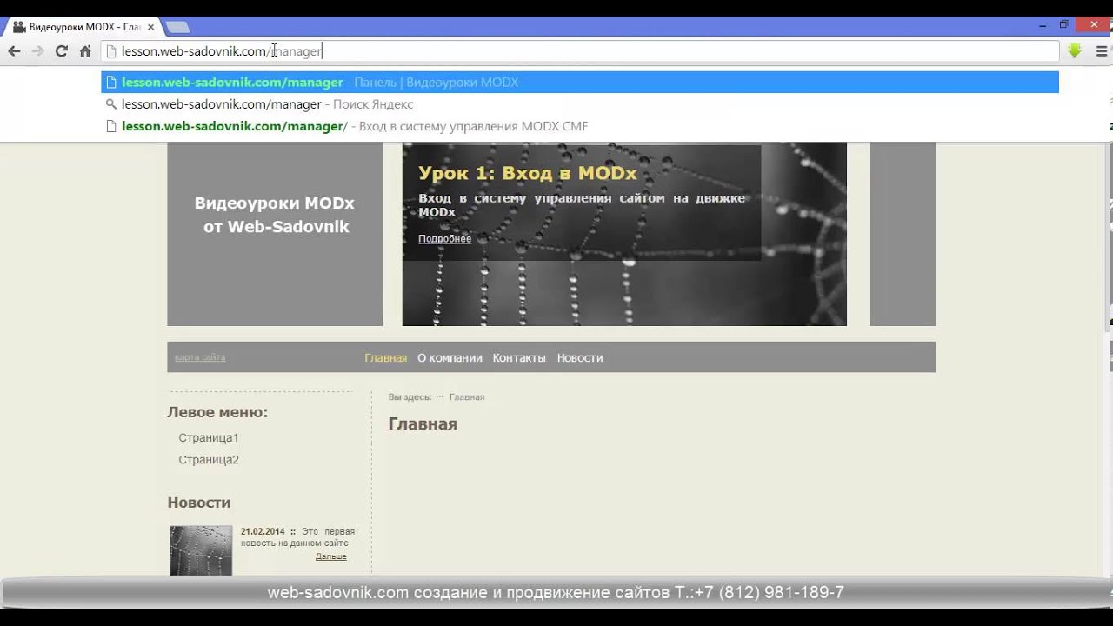The width and height of the screenshot is (1113, 626).
Task: Reload the current page
Action: [x=61, y=51]
